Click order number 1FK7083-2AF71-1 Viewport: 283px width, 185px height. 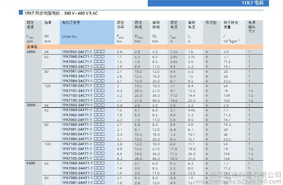click(77, 134)
